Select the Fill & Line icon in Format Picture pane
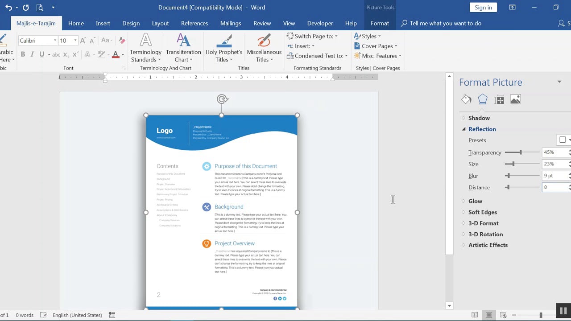Viewport: 571px width, 321px height. coord(466,99)
